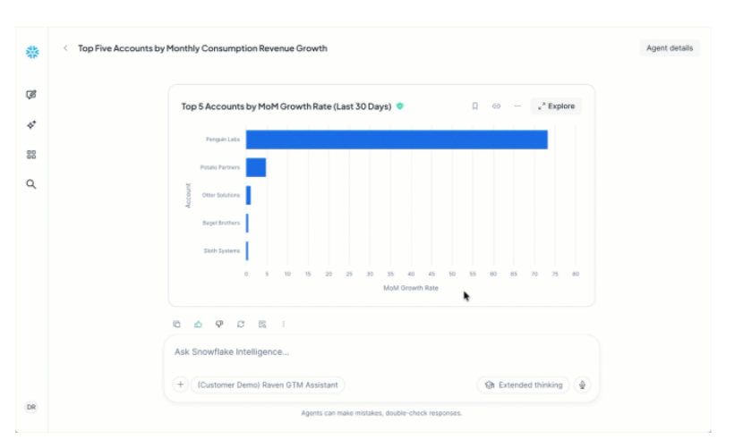Click the Penguin Labs axis label
Viewport: 743px width, 440px height.
click(223, 140)
